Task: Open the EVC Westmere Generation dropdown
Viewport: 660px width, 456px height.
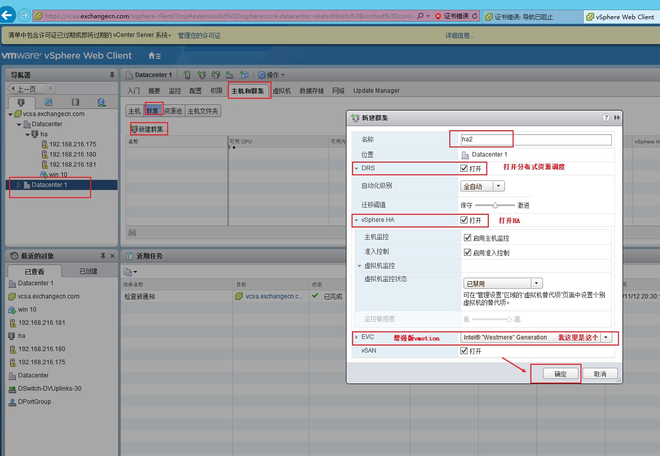Action: tap(536, 337)
